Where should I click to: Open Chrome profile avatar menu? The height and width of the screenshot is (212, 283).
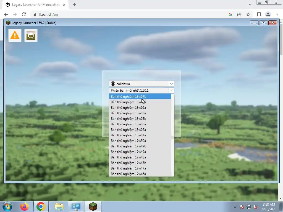pyautogui.click(x=268, y=14)
